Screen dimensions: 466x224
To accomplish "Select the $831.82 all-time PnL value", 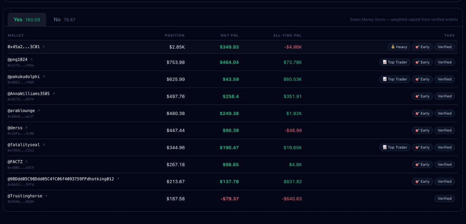I will (x=292, y=181).
